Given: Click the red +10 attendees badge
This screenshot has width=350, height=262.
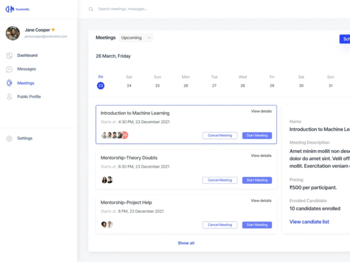Looking at the screenshot, I should (x=125, y=135).
